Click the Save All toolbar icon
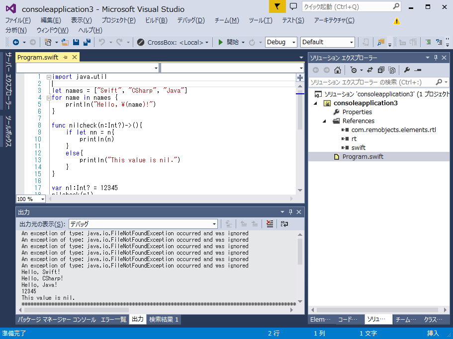This screenshot has height=339, width=453. [x=87, y=42]
